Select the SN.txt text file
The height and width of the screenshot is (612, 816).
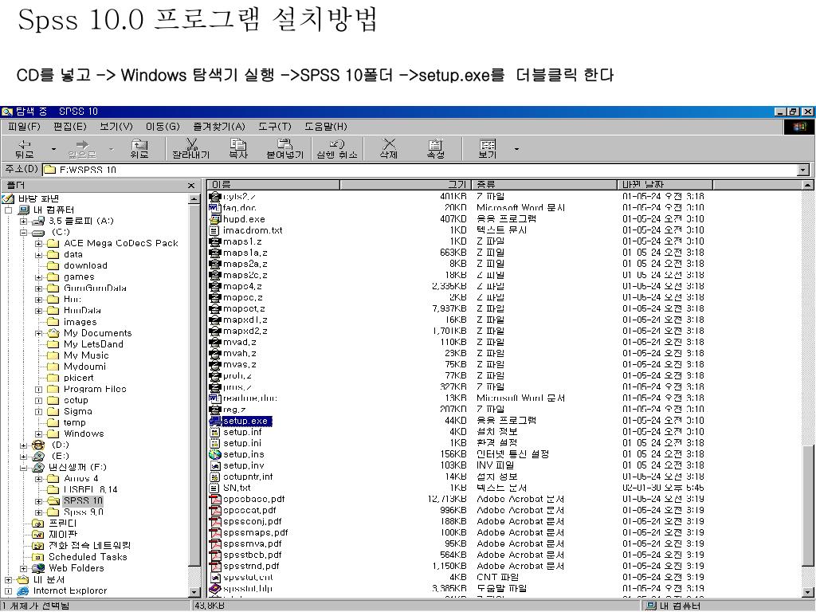(237, 488)
